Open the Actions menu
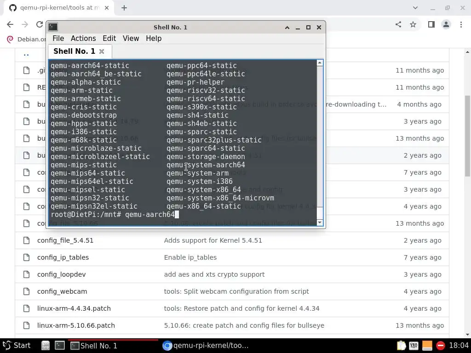The image size is (471, 353). (83, 39)
